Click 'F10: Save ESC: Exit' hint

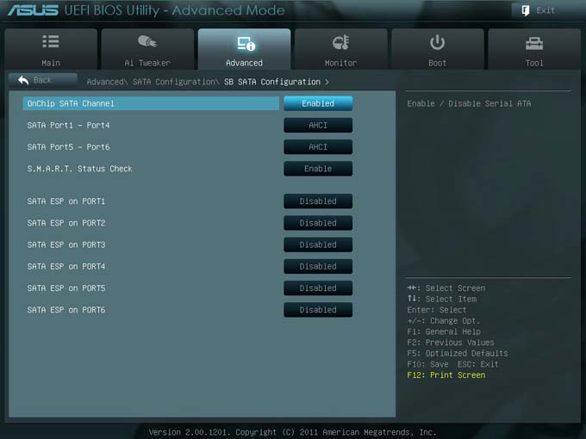point(452,364)
